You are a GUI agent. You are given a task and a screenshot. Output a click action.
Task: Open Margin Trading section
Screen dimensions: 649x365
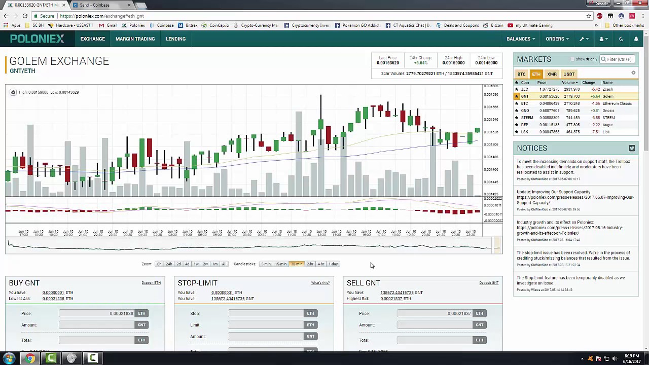click(135, 39)
